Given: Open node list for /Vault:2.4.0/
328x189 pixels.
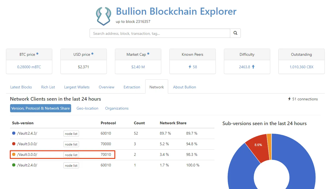Looking at the screenshot, I should (71, 165).
